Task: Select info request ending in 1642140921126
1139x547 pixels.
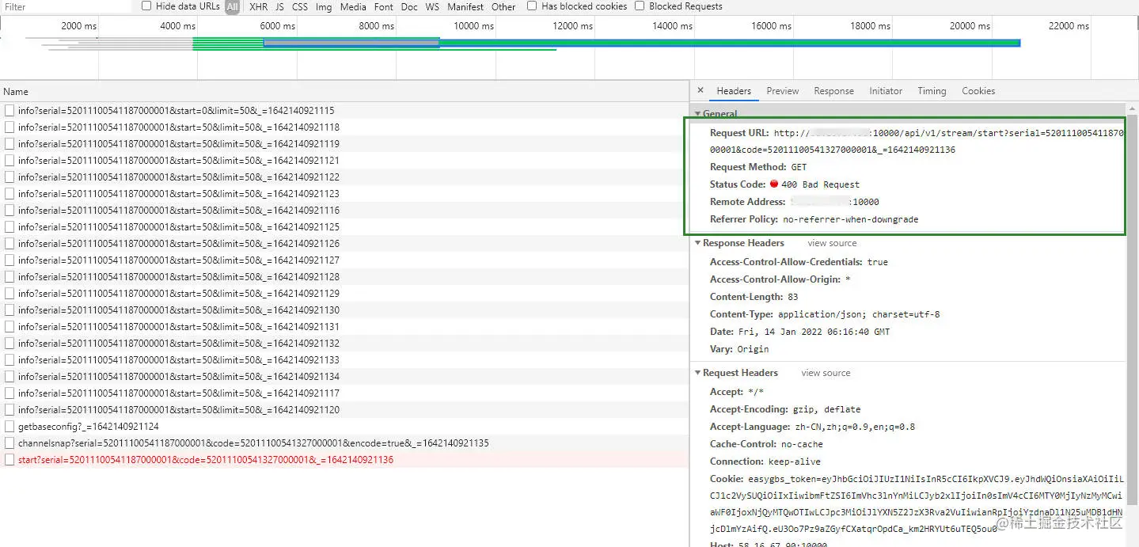Action: click(344, 244)
